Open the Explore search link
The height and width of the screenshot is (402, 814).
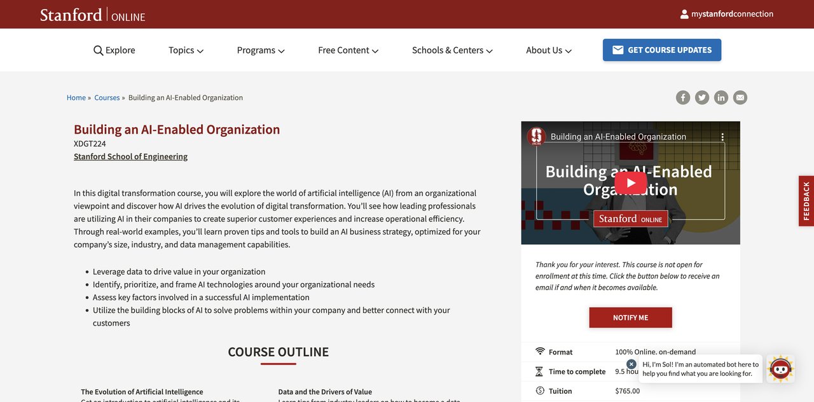[114, 50]
